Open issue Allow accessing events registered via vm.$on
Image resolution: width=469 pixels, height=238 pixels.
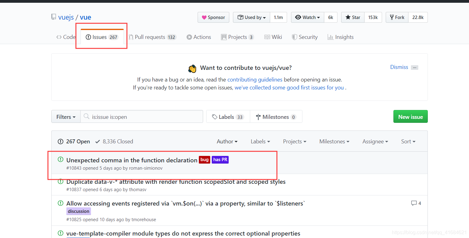click(x=186, y=203)
